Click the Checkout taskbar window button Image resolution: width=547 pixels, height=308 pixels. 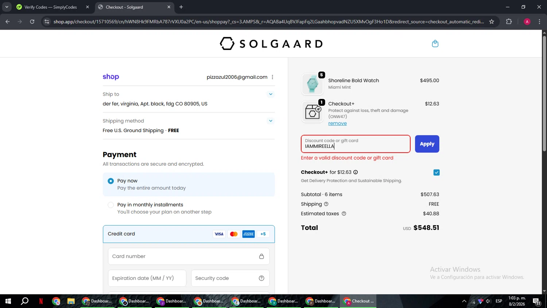tap(358, 301)
